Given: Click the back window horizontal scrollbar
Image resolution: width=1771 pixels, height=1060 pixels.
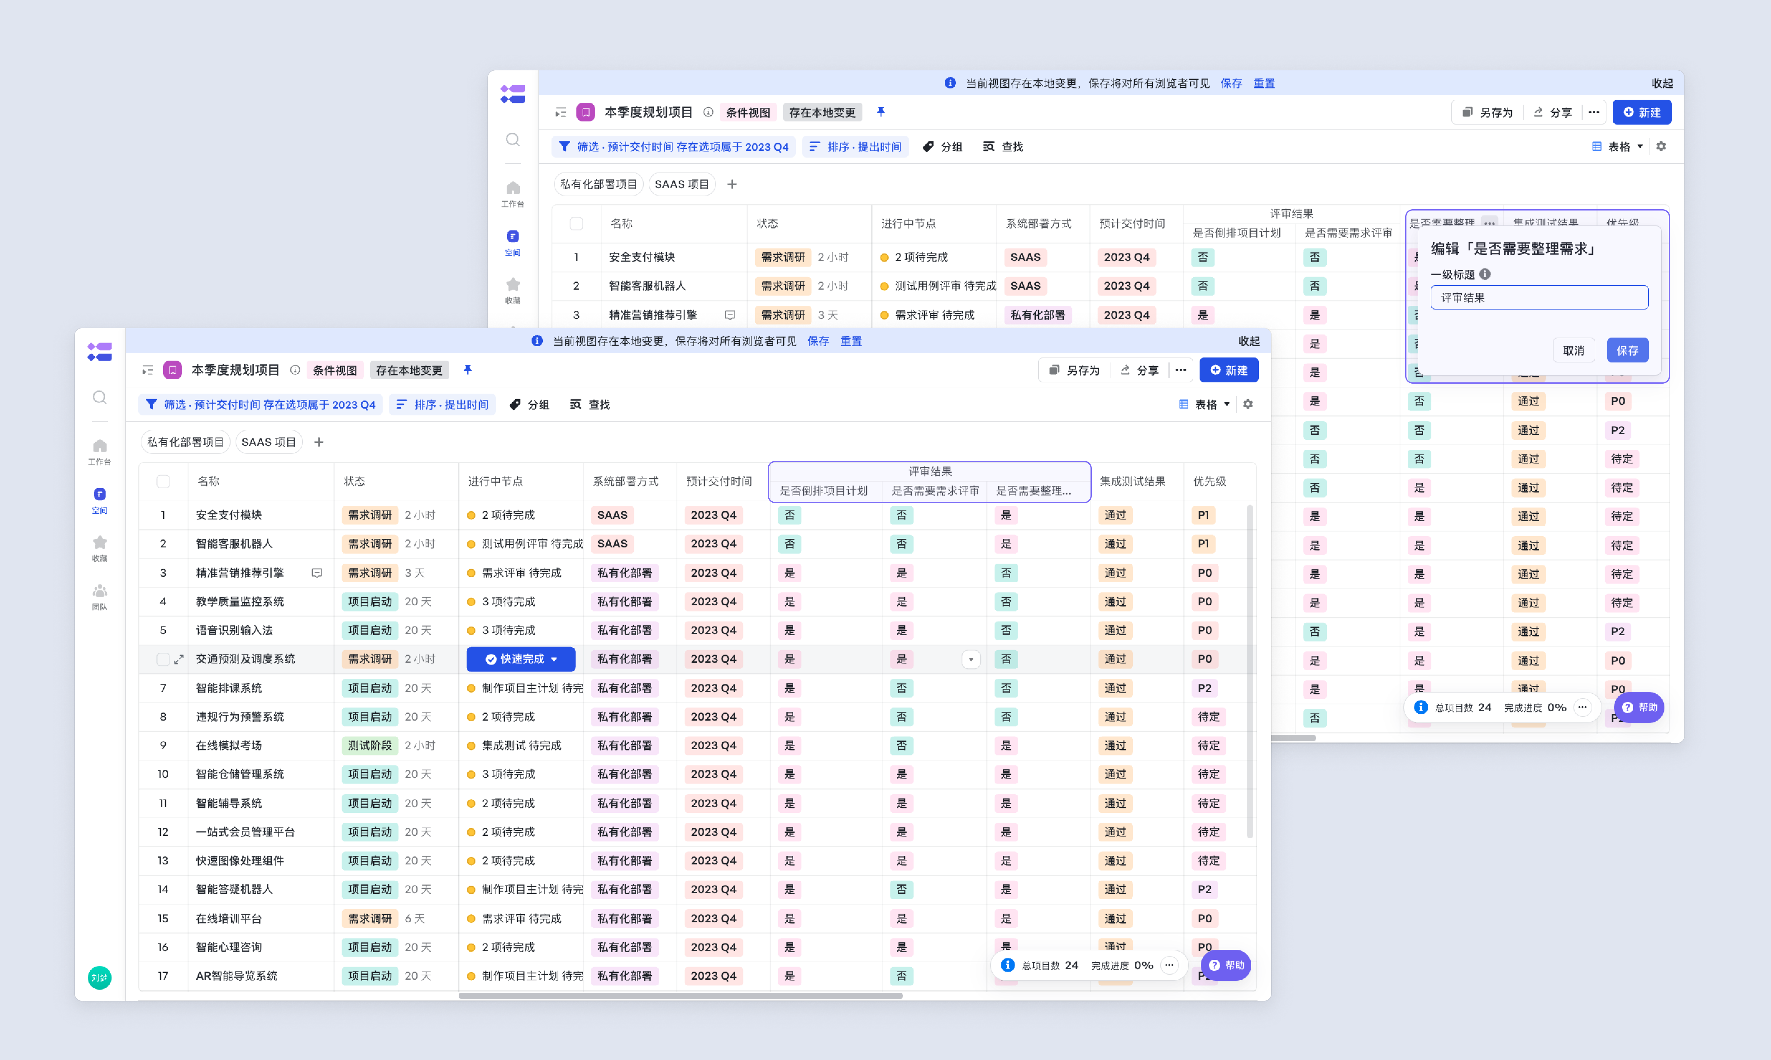Looking at the screenshot, I should click(1294, 738).
